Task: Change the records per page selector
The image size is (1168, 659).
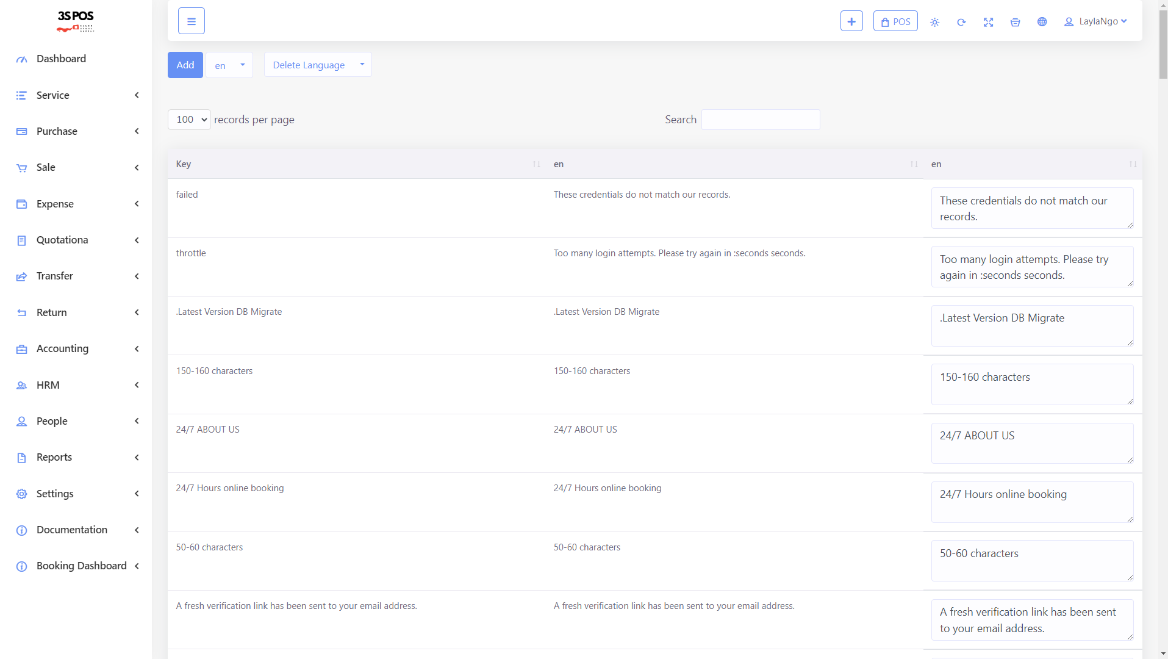Action: click(189, 120)
